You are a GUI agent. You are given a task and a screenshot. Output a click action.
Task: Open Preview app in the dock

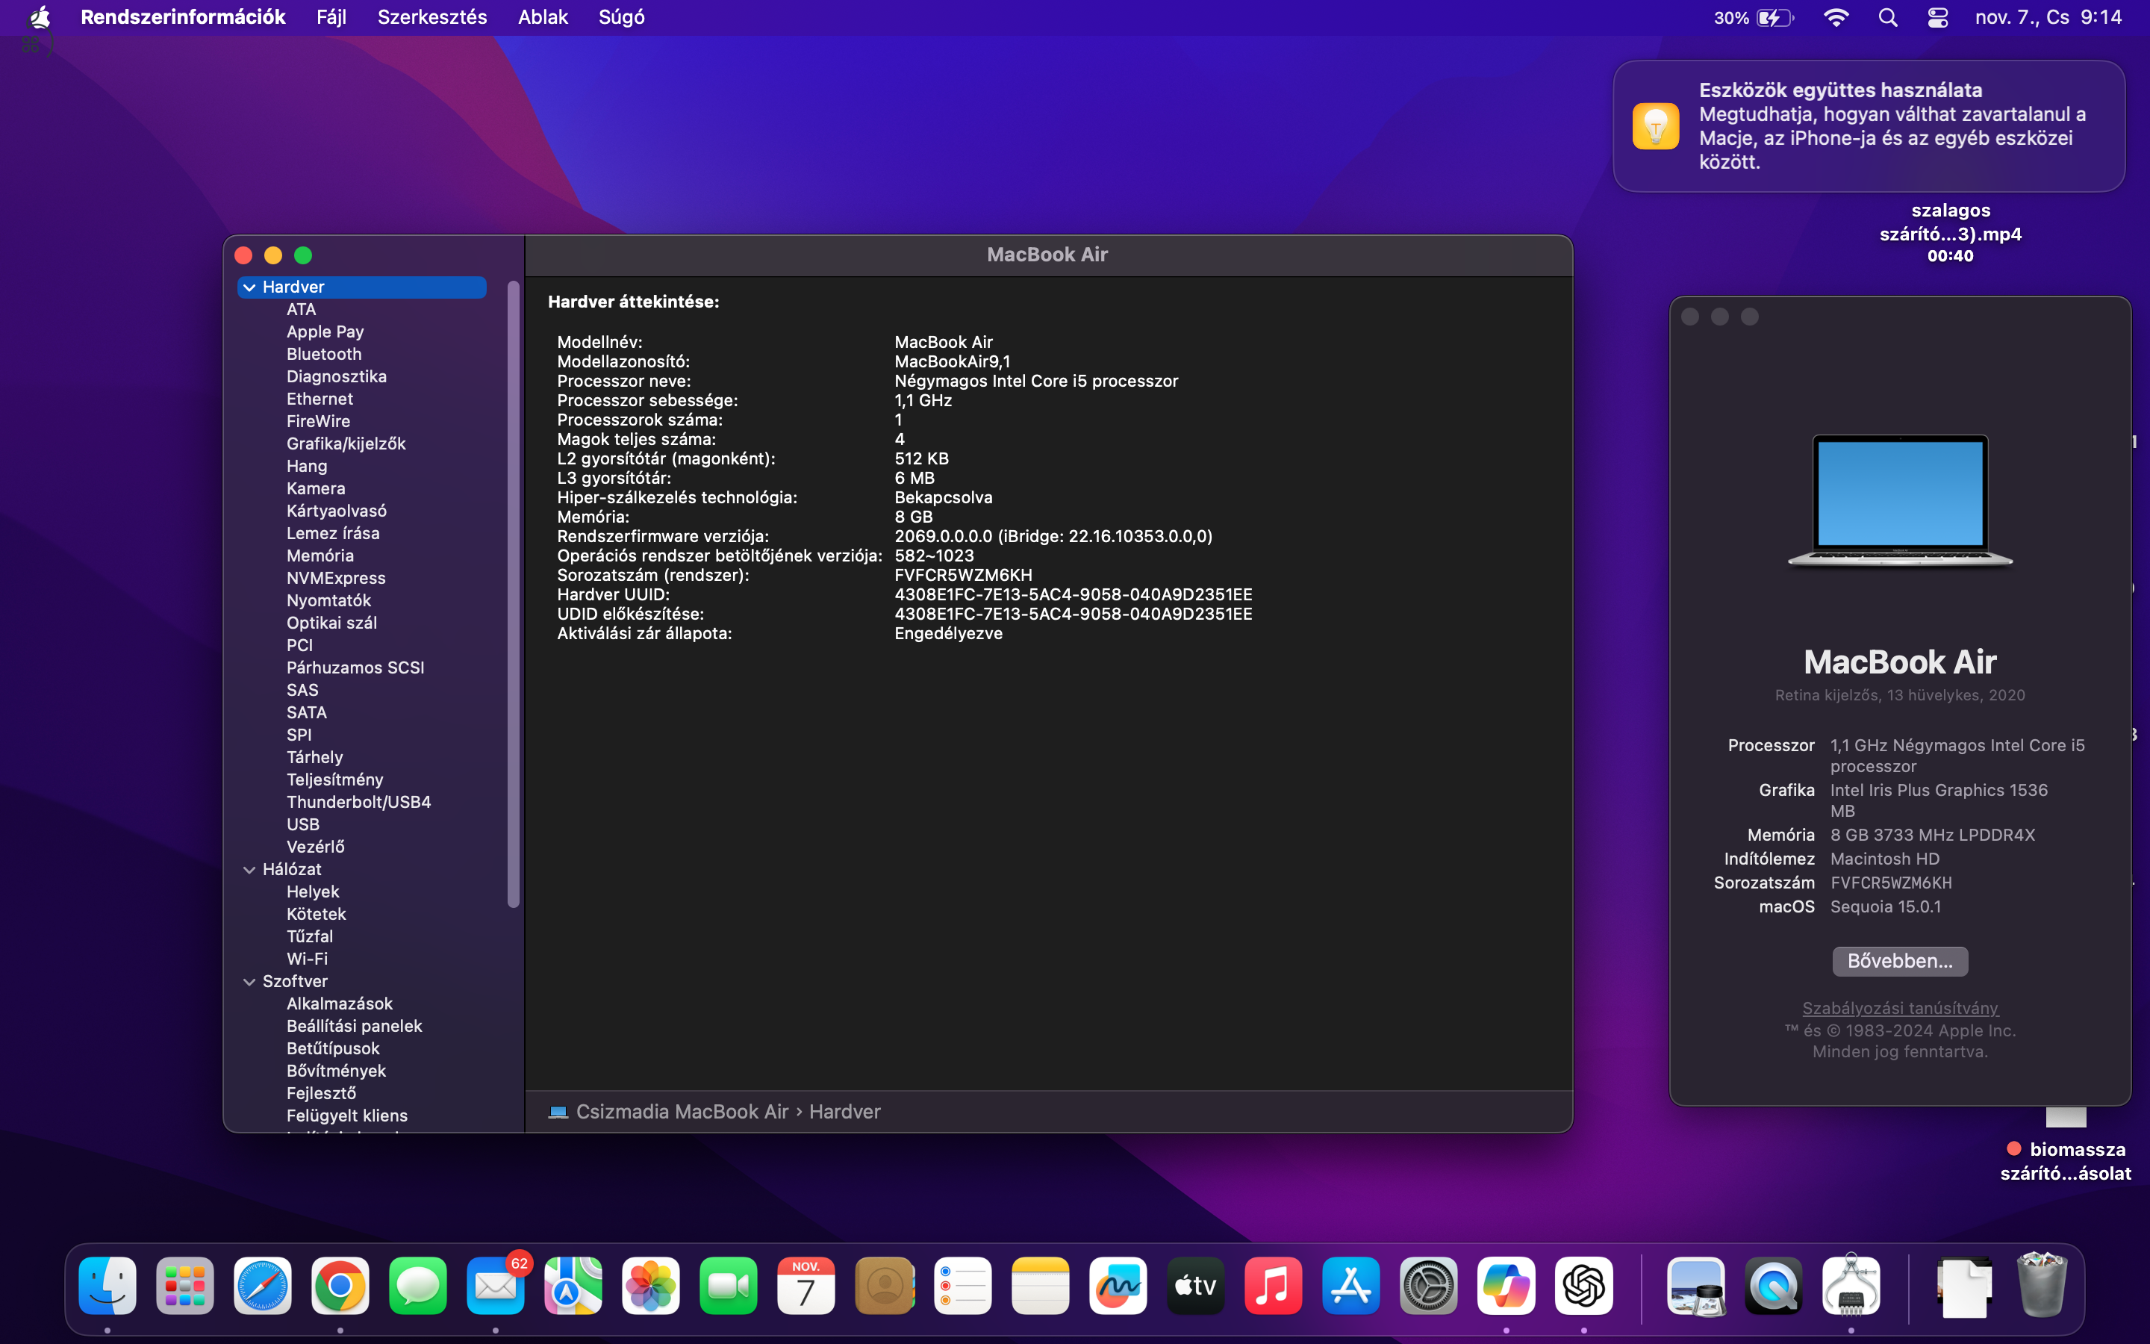click(1696, 1285)
